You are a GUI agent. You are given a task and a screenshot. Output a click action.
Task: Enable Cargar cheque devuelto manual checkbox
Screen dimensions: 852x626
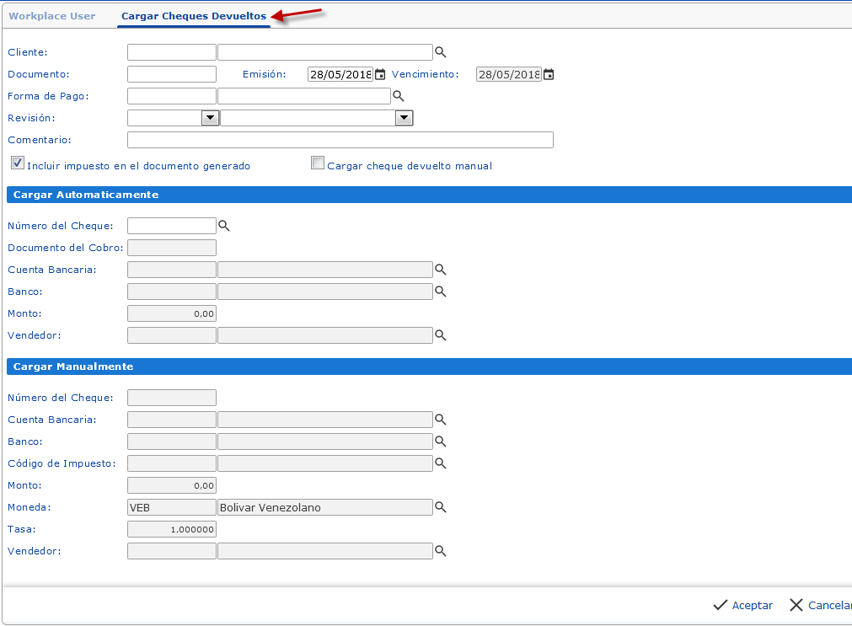318,163
